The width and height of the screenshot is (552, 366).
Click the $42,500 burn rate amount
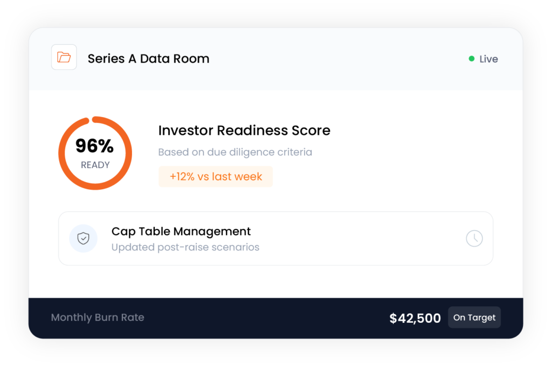pos(415,318)
